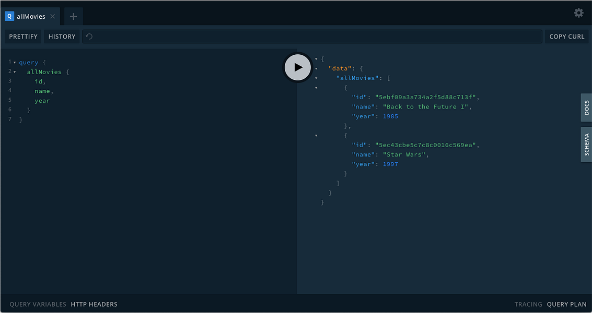592x313 pixels.
Task: Collapse the "allMovies" result array
Action: pyautogui.click(x=316, y=78)
